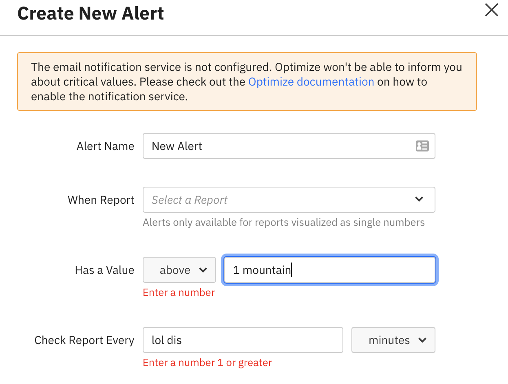Click the chevron arrow in the report selector
Viewport: 508px width, 384px height.
point(419,199)
